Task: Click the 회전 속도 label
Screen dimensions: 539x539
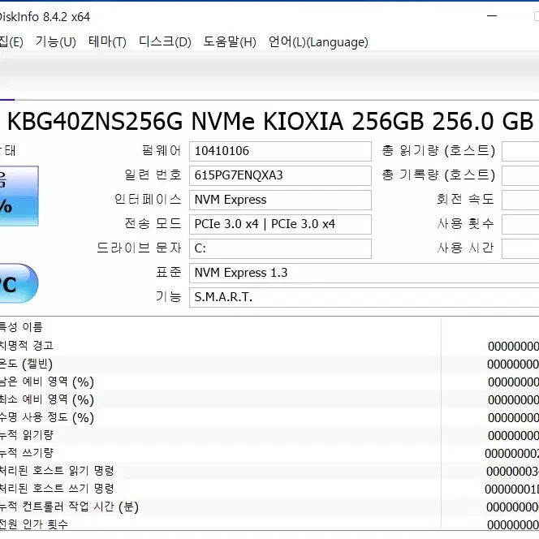Action: pyautogui.click(x=465, y=199)
